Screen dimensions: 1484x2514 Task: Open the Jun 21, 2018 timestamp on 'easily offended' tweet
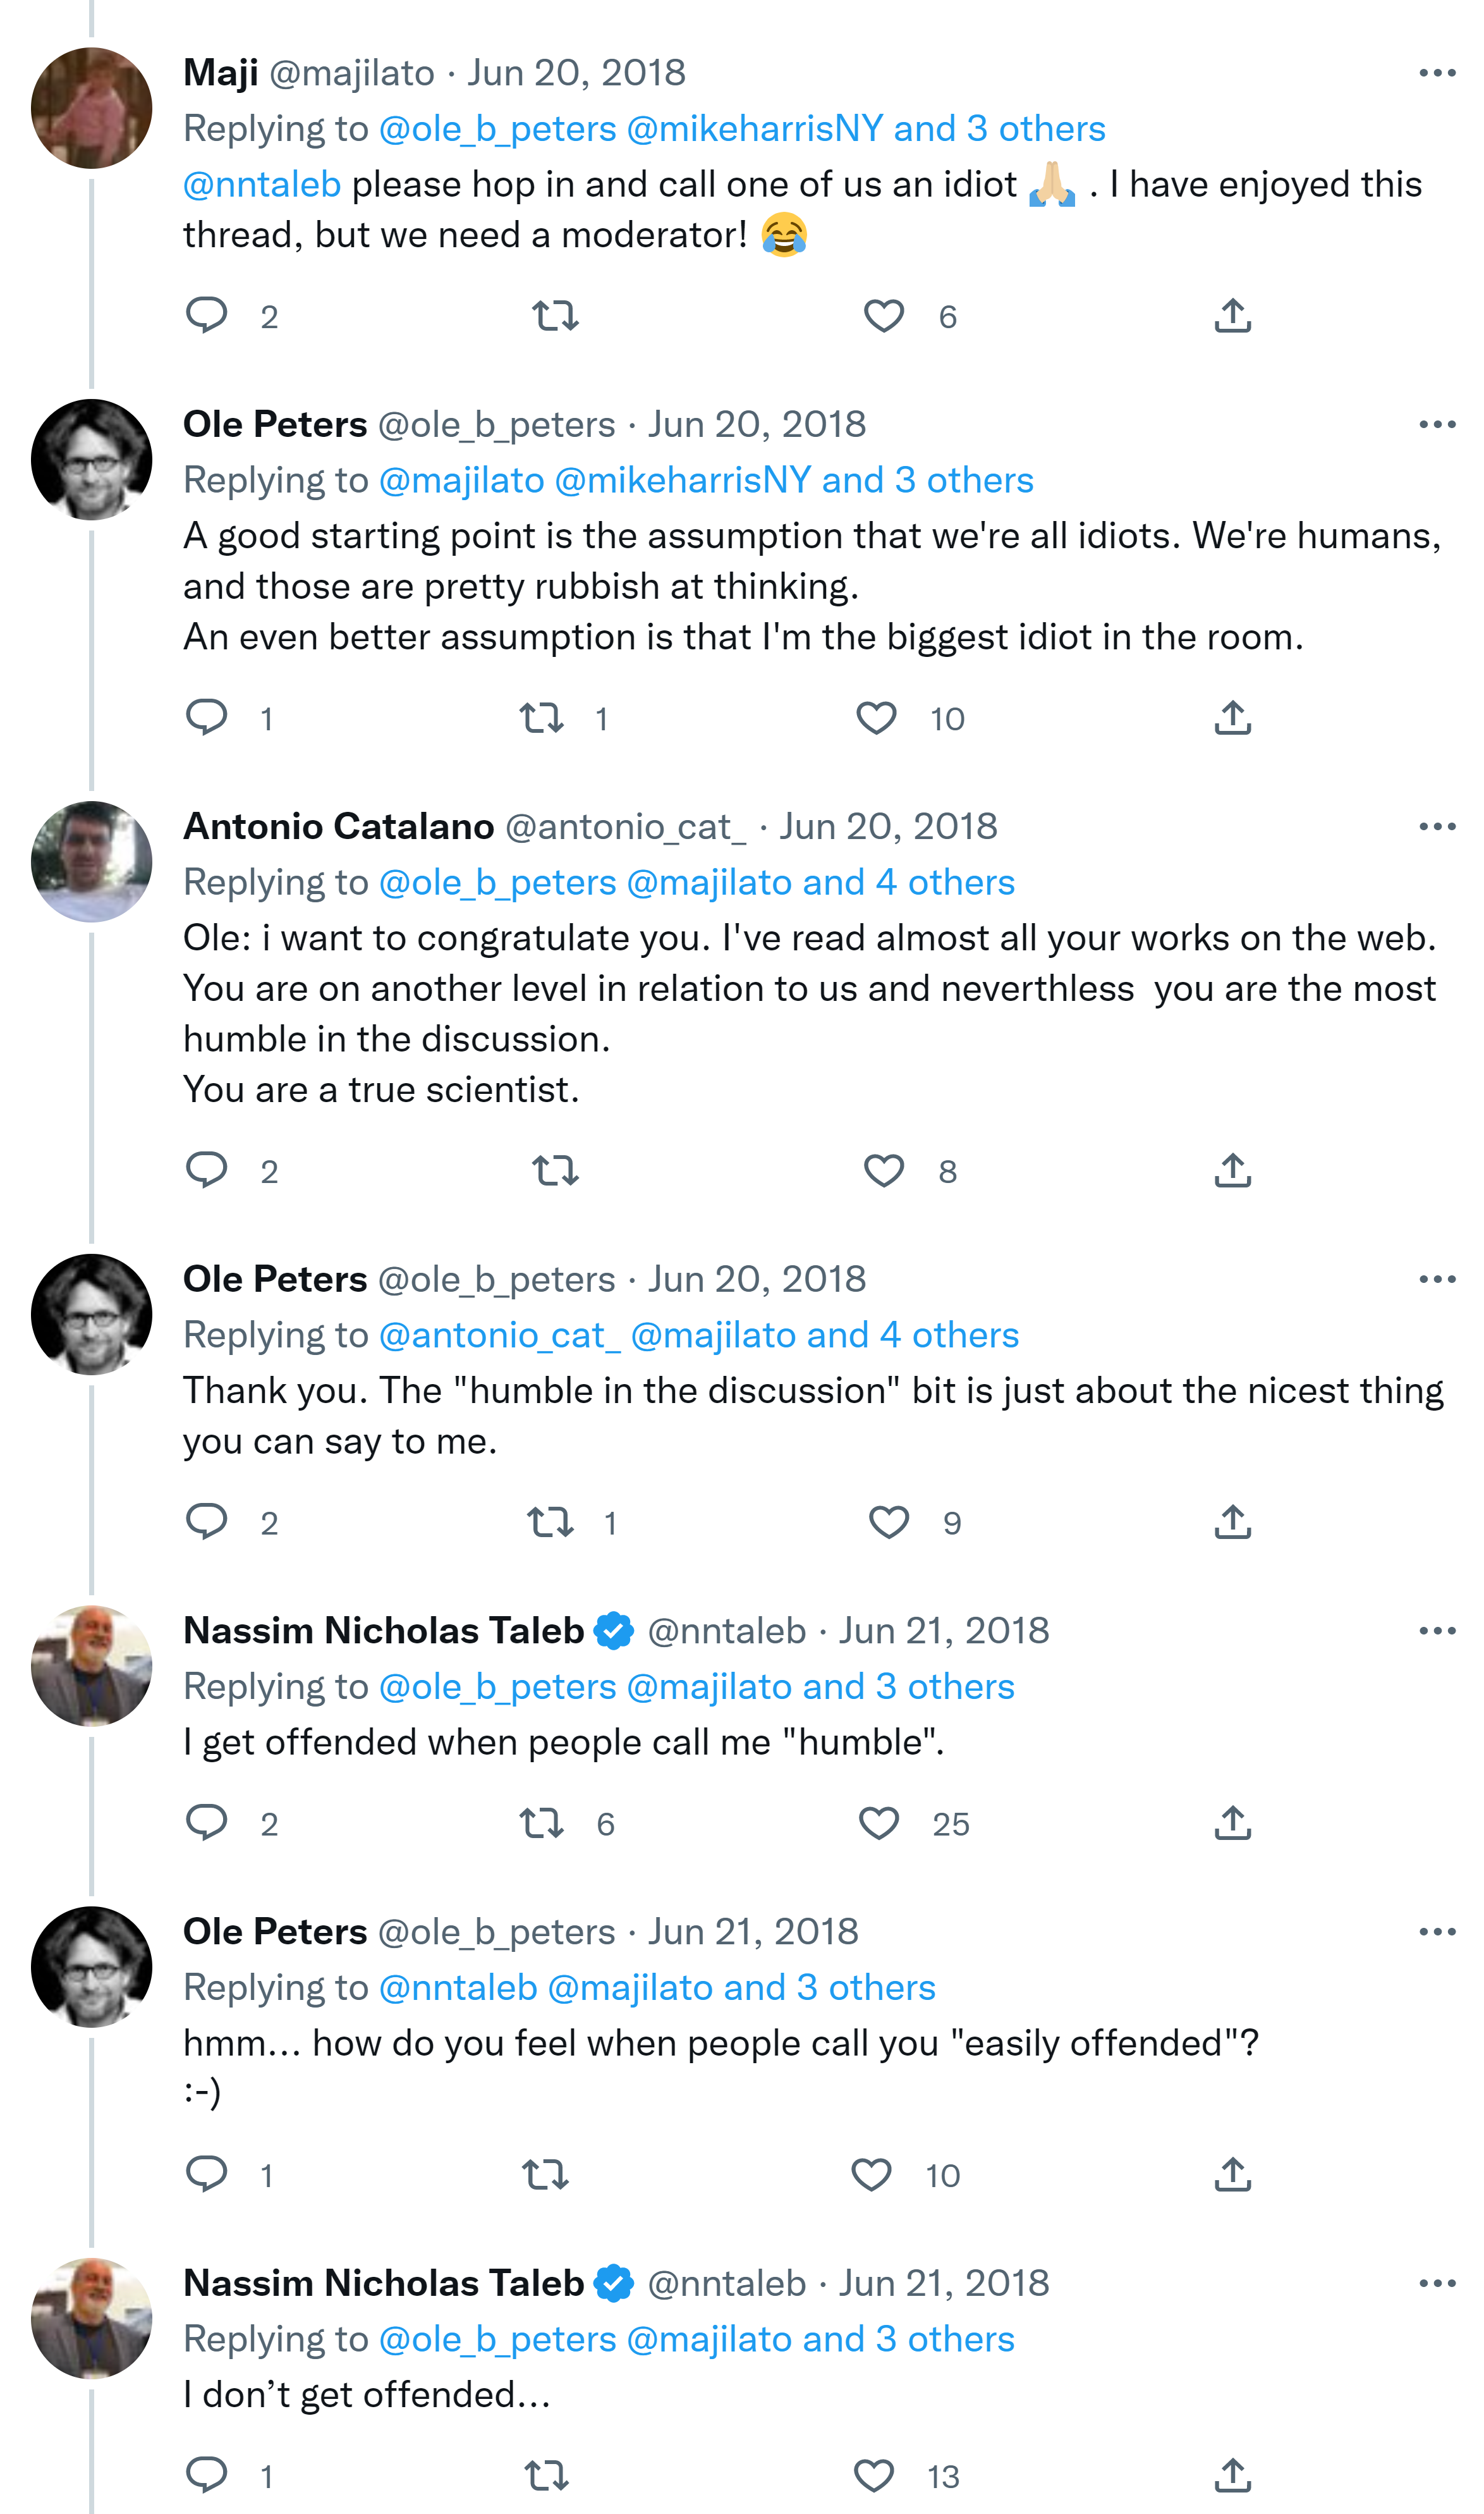coord(753,1931)
